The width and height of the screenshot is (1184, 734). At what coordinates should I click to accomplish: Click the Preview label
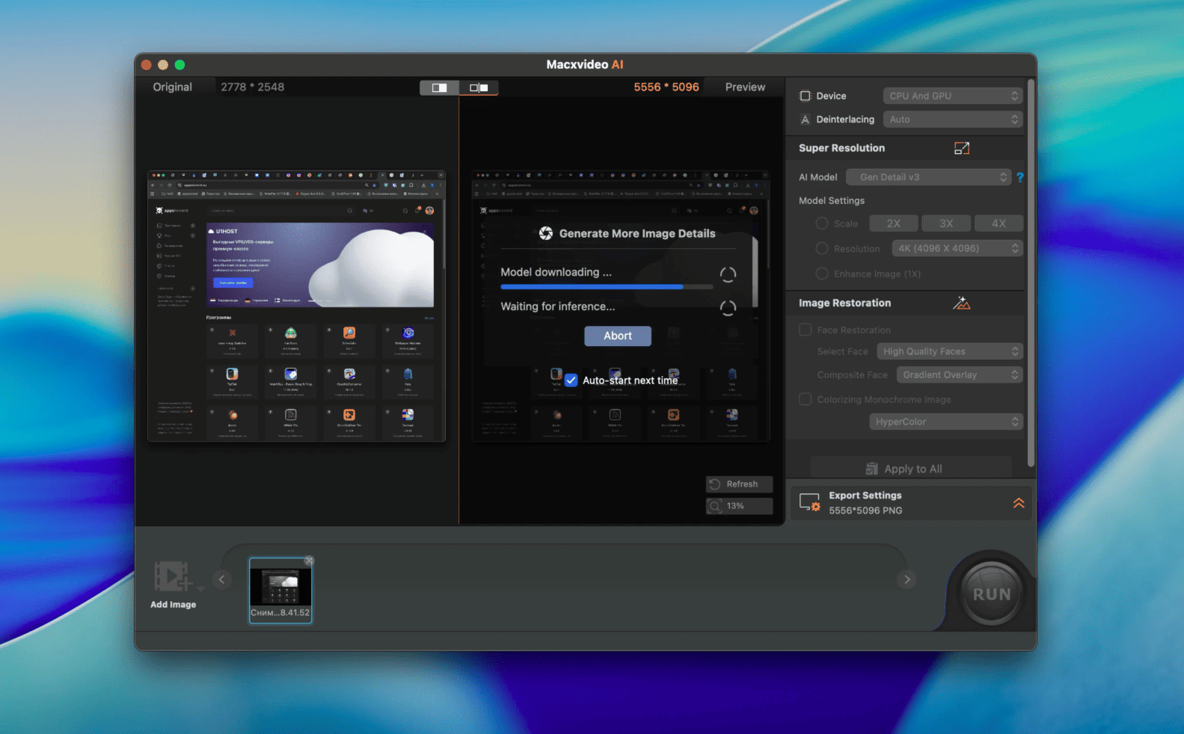(x=745, y=87)
